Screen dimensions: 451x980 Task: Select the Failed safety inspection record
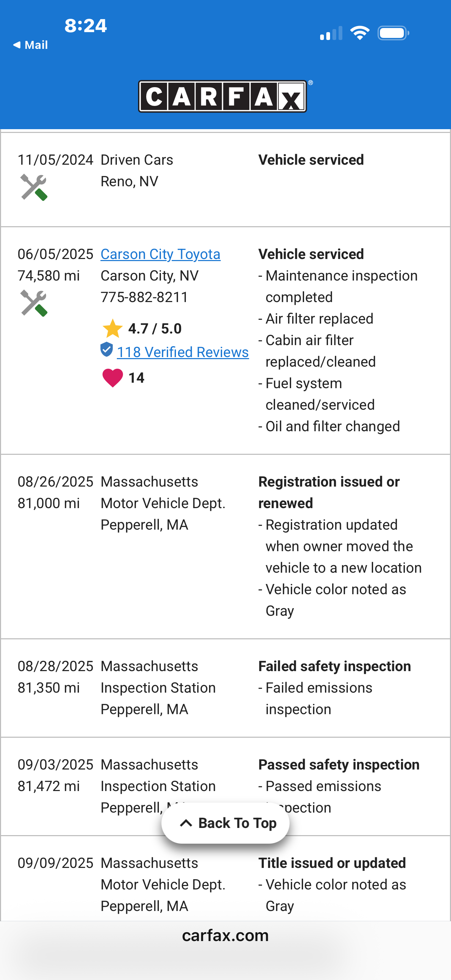coord(225,688)
